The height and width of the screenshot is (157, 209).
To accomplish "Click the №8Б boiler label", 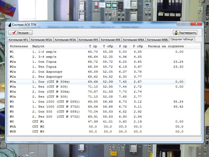I will click(13, 132).
